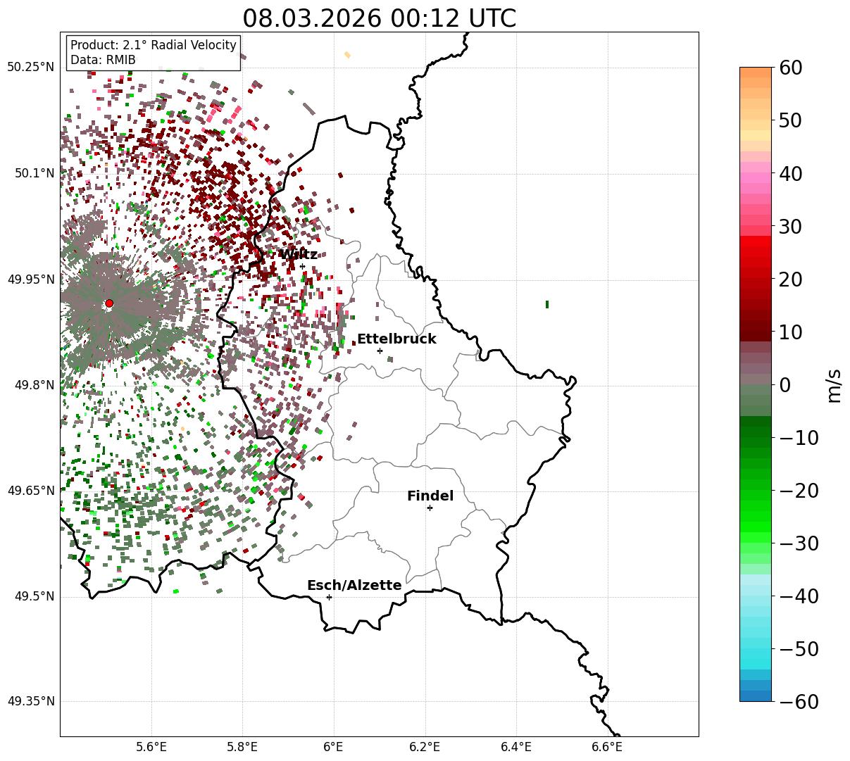This screenshot has width=850, height=761.
Task: Click the Wiltz city label
Action: coord(298,255)
